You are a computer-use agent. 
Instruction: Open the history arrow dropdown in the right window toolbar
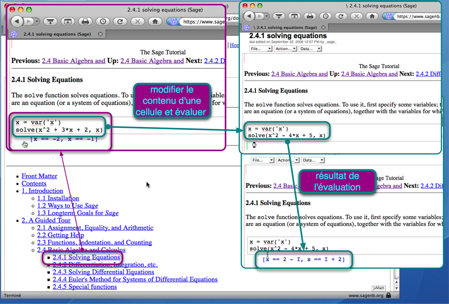point(267,16)
